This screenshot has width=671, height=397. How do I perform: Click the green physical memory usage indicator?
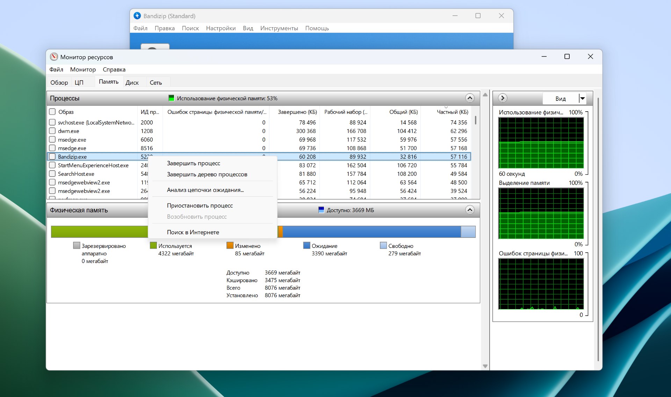point(171,98)
